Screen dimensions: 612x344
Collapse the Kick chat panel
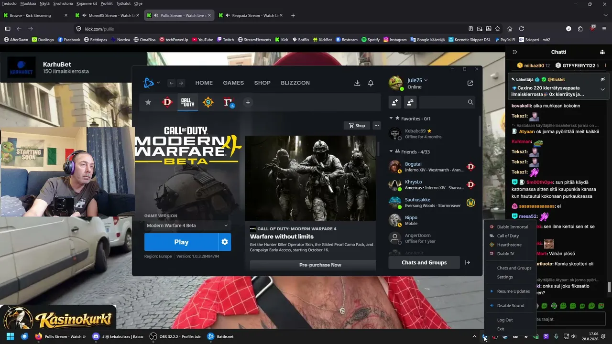[x=515, y=52]
